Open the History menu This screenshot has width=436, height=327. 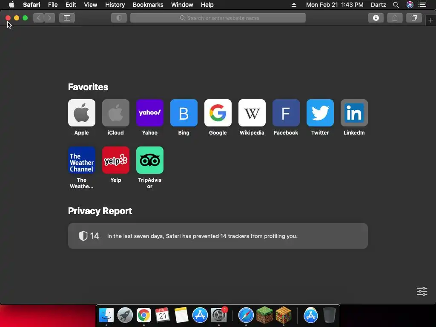point(115,5)
